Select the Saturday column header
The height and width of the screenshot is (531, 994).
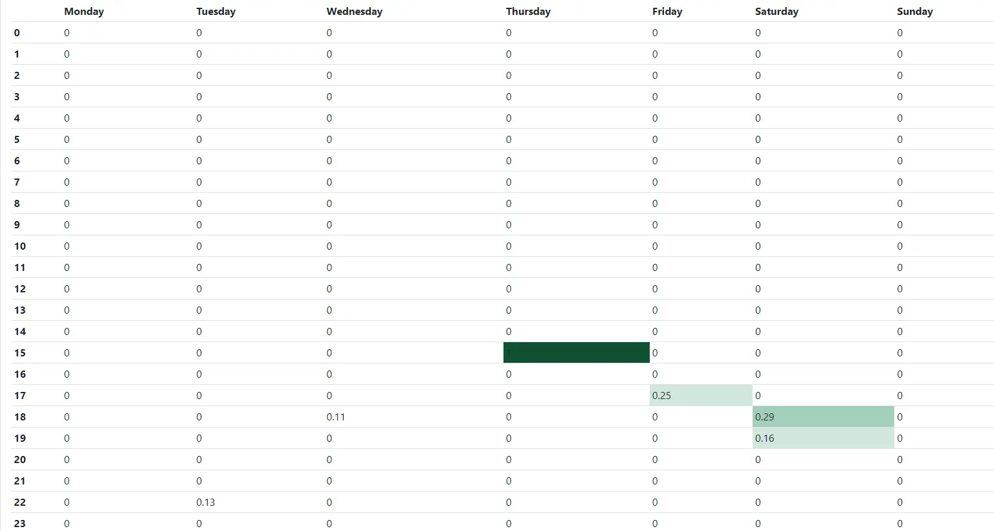click(x=776, y=12)
